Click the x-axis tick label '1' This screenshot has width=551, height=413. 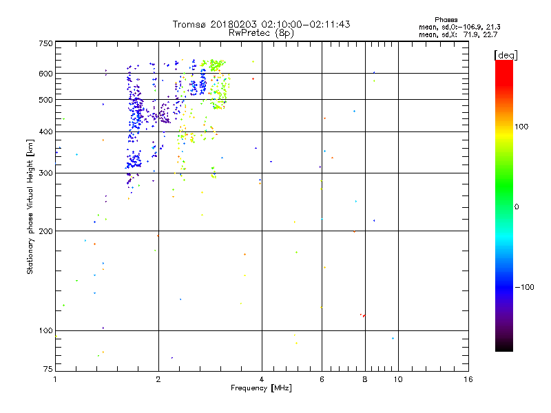(55, 379)
